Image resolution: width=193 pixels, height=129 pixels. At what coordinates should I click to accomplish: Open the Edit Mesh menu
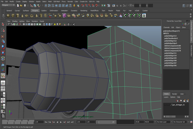pyautogui.click(x=57, y=2)
